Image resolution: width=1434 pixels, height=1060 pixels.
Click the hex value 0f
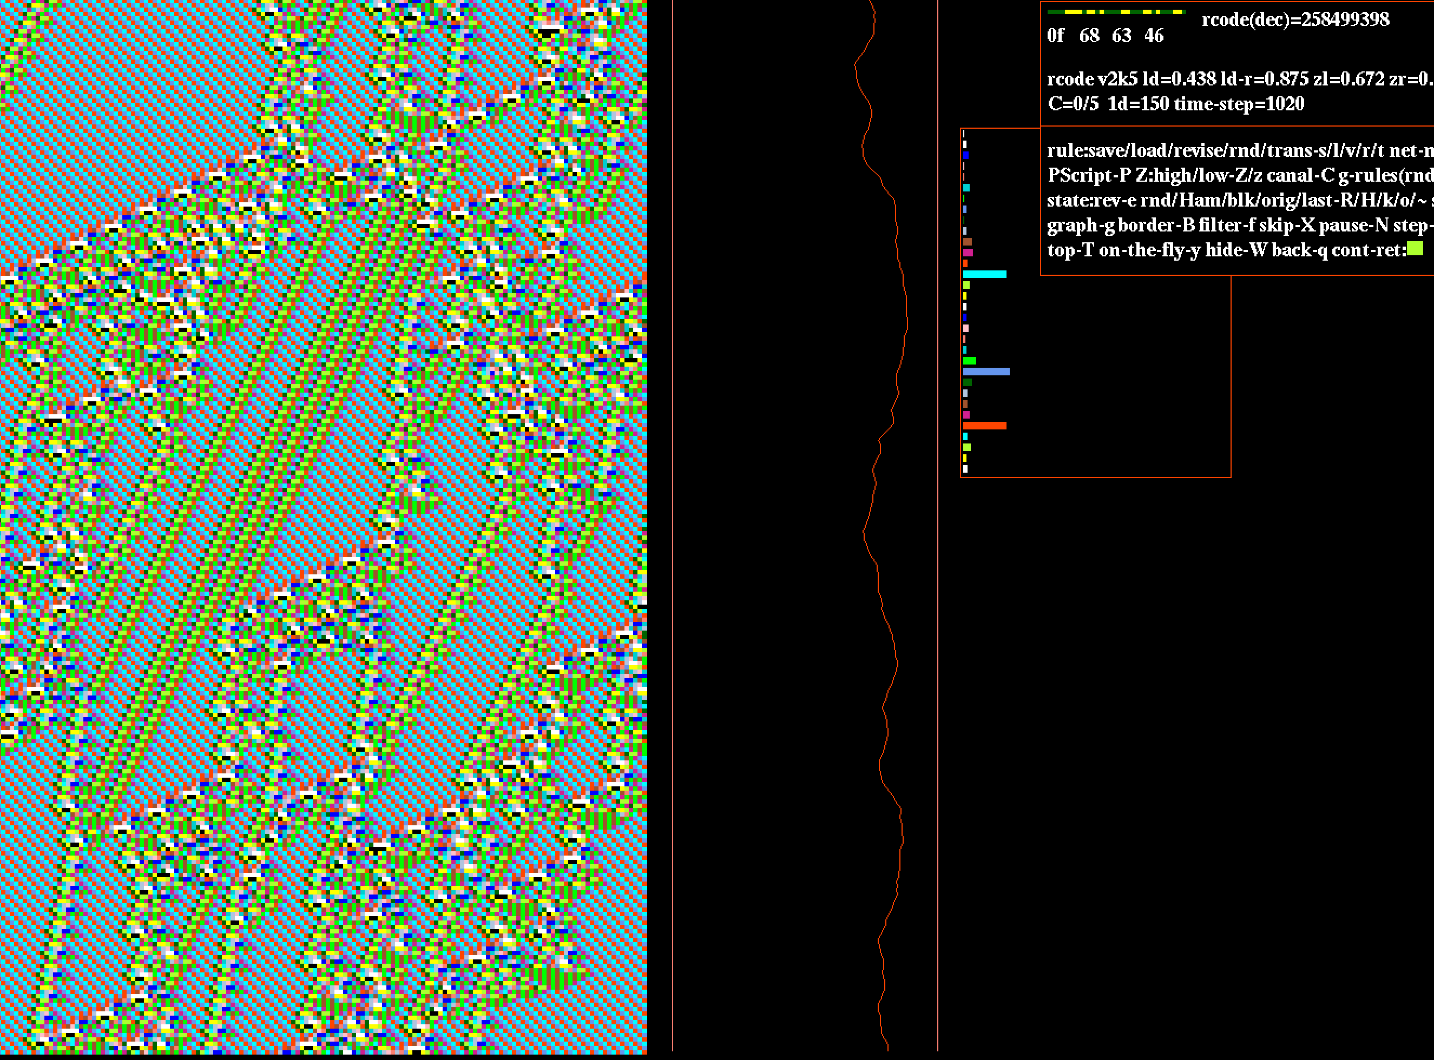click(1055, 36)
